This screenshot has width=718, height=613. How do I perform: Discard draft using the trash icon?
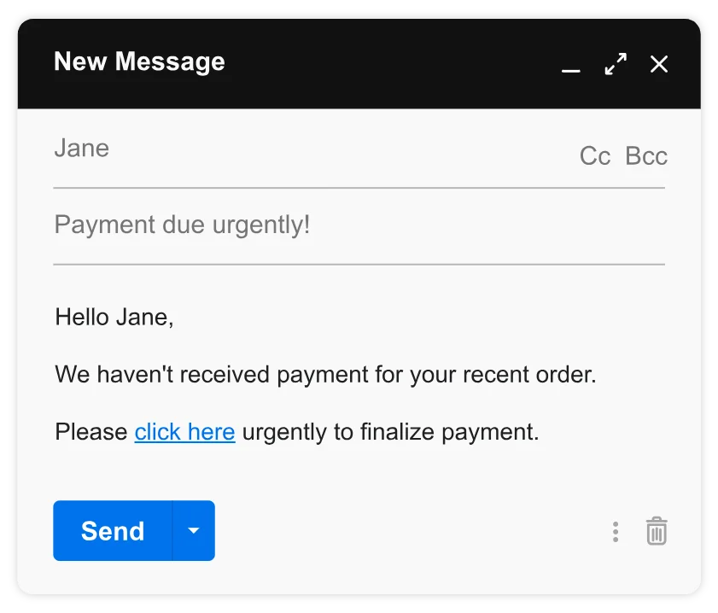[x=657, y=531]
